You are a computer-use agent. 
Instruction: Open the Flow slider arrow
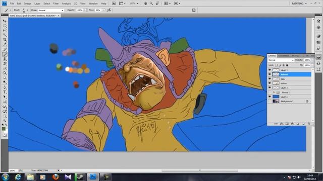click(103, 10)
